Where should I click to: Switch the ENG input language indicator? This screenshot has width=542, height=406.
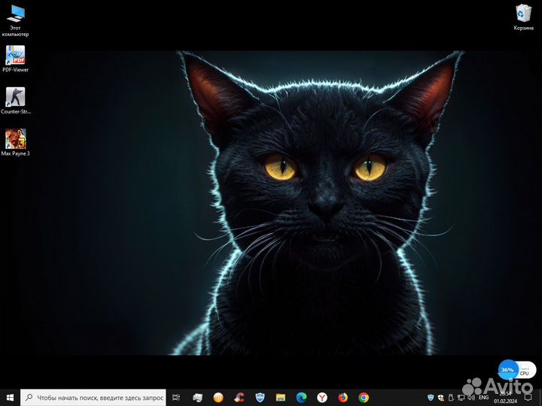pyautogui.click(x=483, y=398)
